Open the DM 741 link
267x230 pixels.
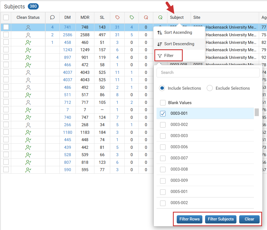coord(67,27)
